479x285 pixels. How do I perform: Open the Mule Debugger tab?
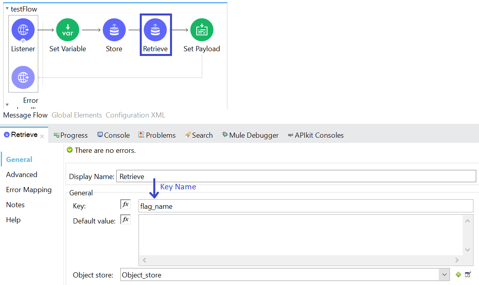pyautogui.click(x=250, y=135)
